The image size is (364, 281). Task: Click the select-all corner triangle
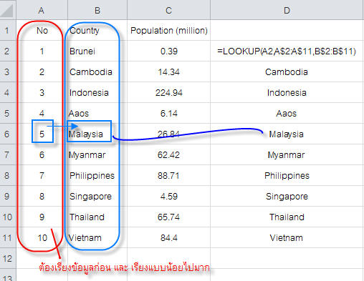(x=7, y=11)
